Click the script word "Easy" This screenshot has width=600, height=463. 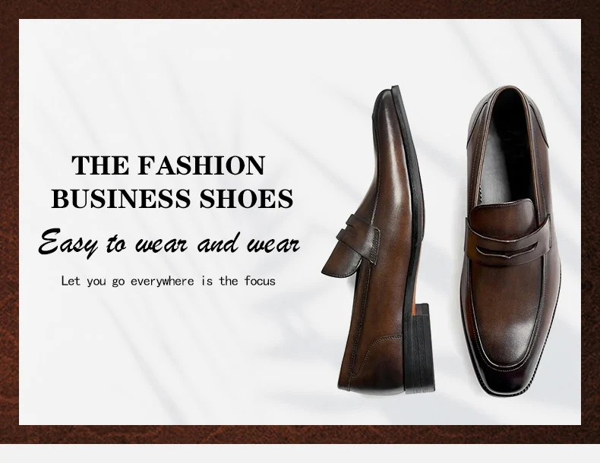[x=68, y=243]
